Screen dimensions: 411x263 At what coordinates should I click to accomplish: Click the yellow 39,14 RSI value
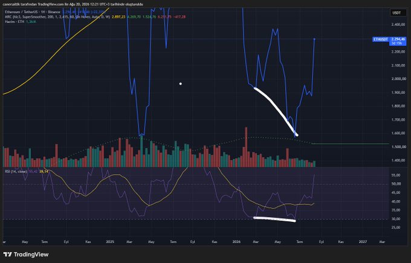[x=44, y=172]
